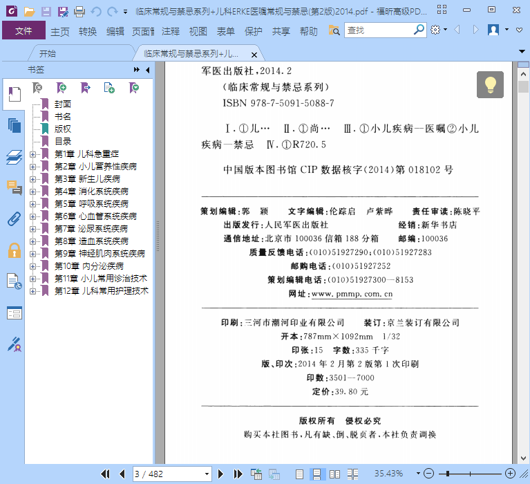Click the Save icon in title bar
Screen dimensions: 530x484
click(x=46, y=12)
